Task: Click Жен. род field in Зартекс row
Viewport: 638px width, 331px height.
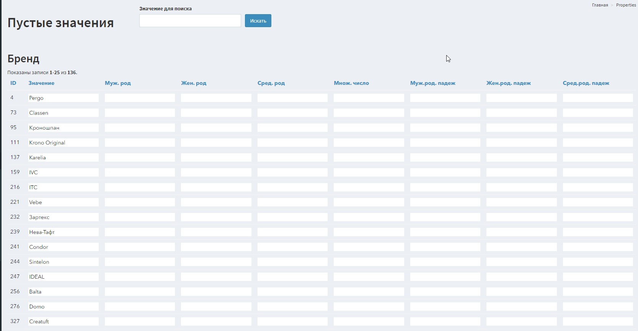Action: coord(216,217)
